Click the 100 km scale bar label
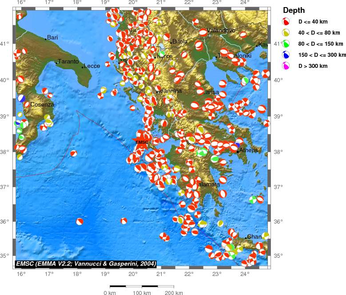Image resolution: width=346 pixels, height=295 pixels. click(141, 293)
